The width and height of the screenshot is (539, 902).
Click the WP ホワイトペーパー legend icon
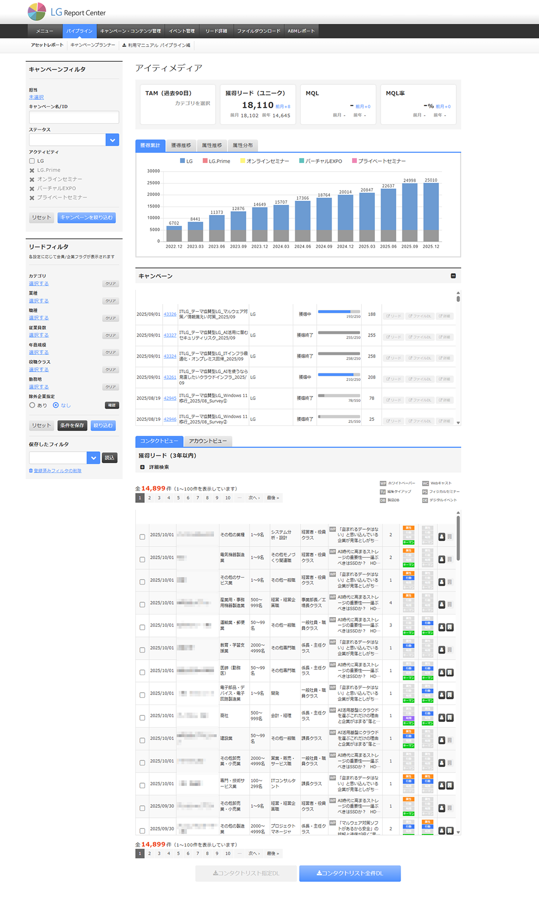tap(383, 483)
